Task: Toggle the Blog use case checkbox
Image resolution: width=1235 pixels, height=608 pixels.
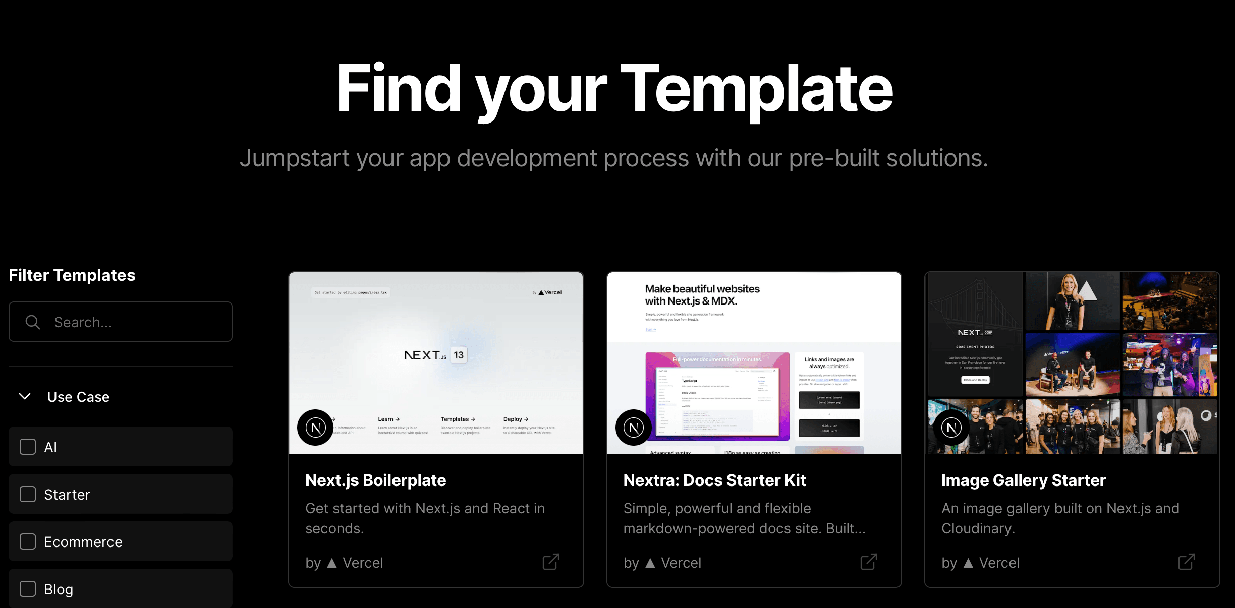Action: click(x=27, y=588)
